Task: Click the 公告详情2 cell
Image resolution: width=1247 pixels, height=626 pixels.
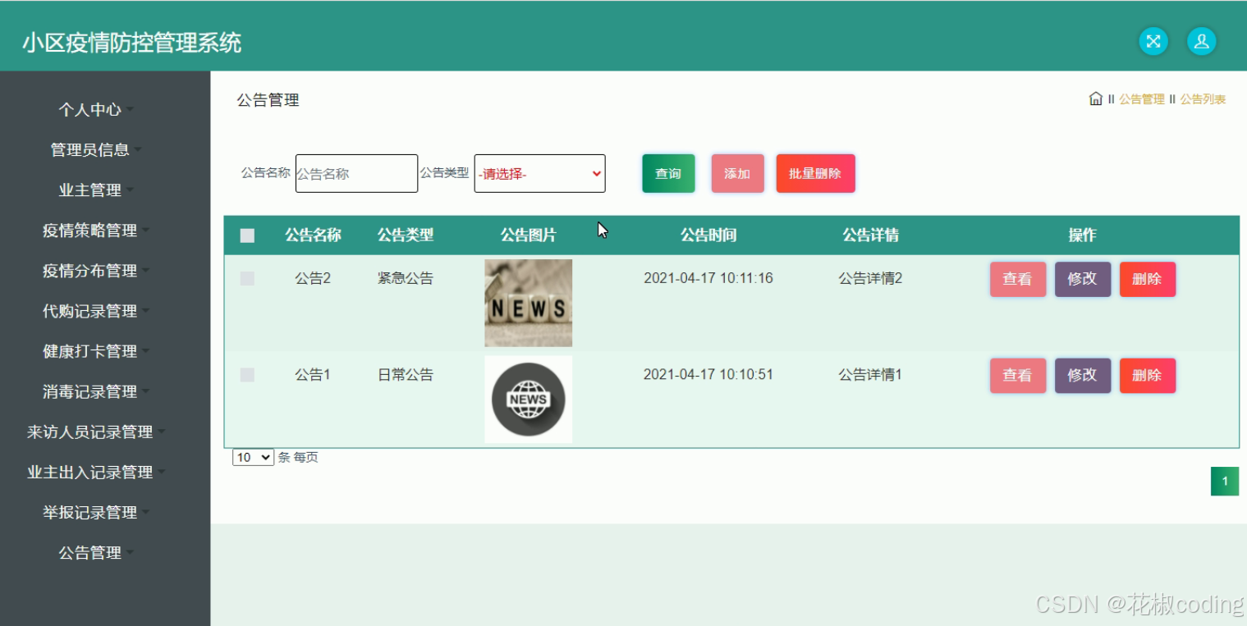Action: [x=870, y=278]
